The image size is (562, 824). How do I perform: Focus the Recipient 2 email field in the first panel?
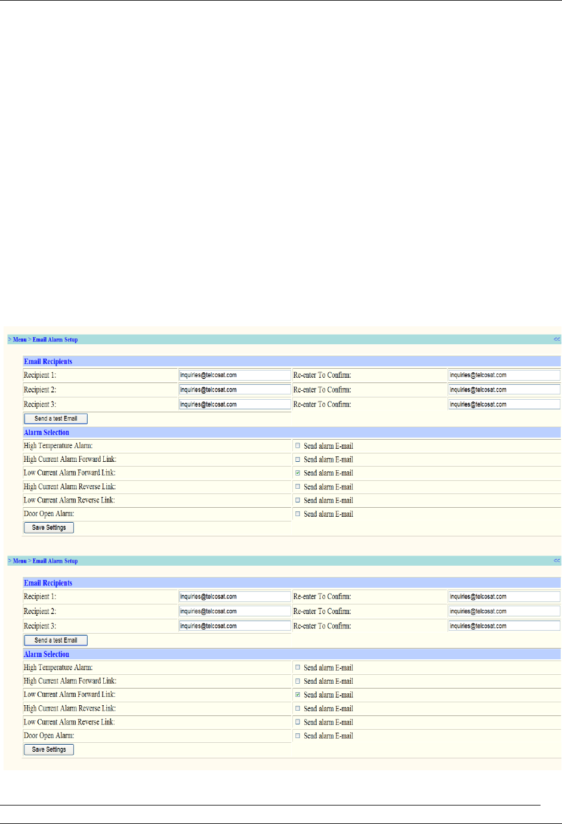[234, 390]
